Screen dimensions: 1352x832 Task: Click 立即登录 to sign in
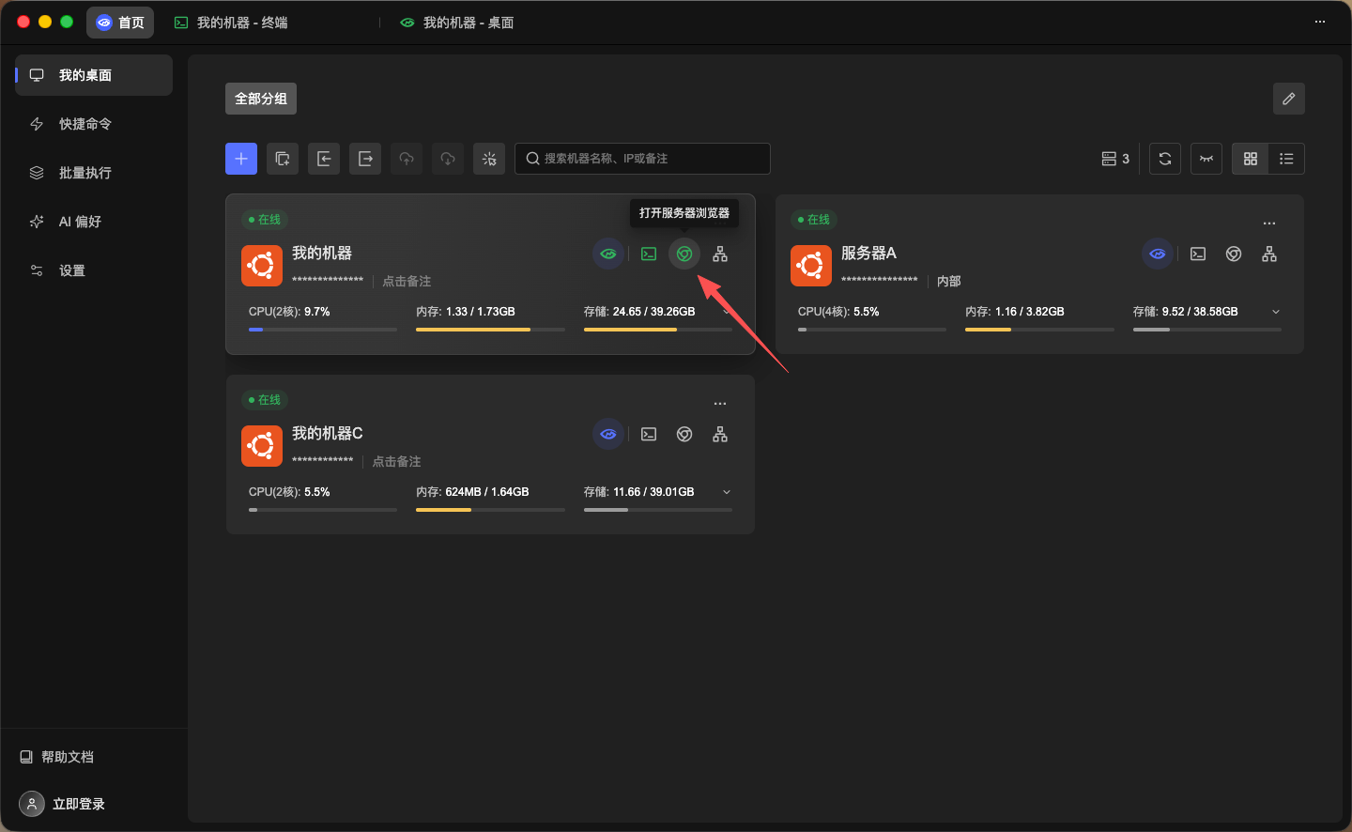pyautogui.click(x=63, y=804)
